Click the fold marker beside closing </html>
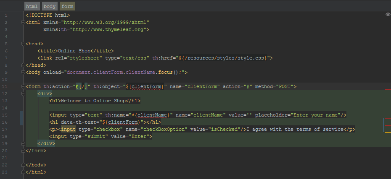Screen dimensions: 391x179 coord(23,172)
